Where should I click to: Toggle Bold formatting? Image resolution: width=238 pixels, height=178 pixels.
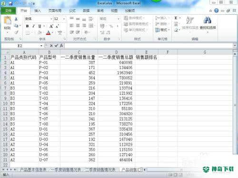[27, 26]
